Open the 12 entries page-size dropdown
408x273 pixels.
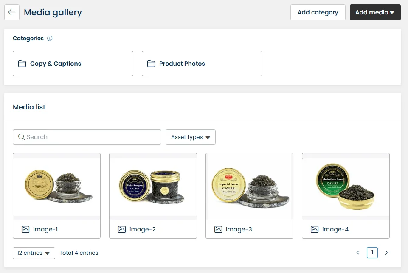tap(34, 253)
